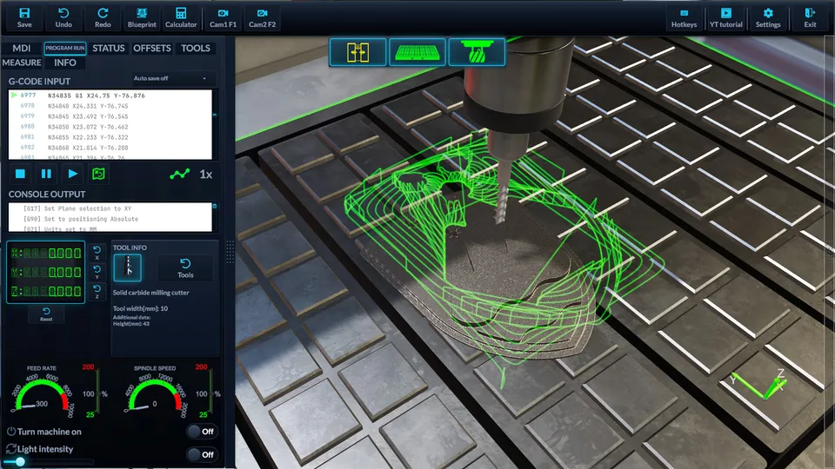
Task: Click the Z coordinate readout
Action: (46, 292)
